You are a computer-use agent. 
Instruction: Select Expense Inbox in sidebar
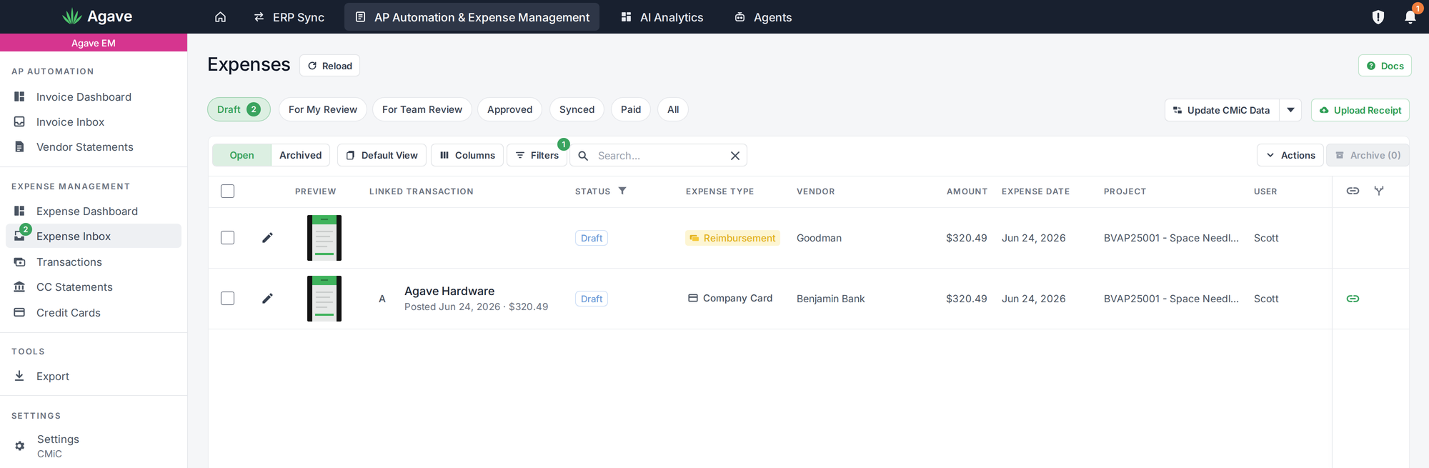(x=94, y=237)
